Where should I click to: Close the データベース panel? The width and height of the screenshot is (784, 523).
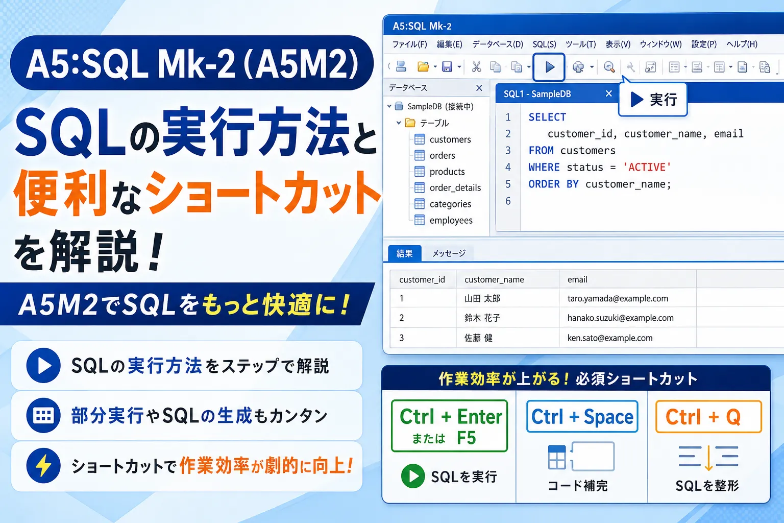click(479, 88)
